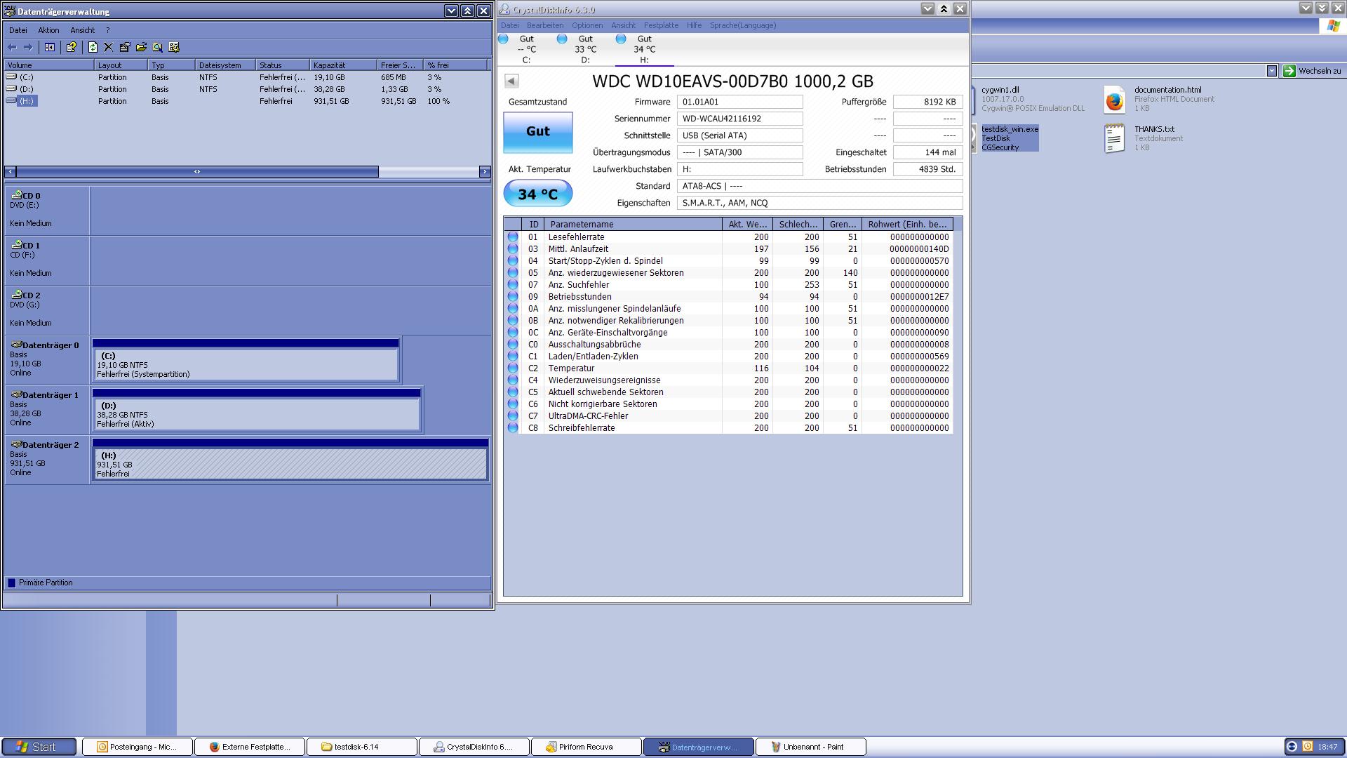Select the H: 931,51 GB partition block
The height and width of the screenshot is (758, 1347).
pos(290,464)
